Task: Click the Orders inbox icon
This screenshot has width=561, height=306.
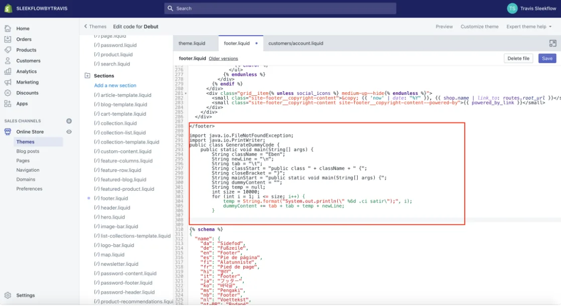Action: [x=8, y=39]
